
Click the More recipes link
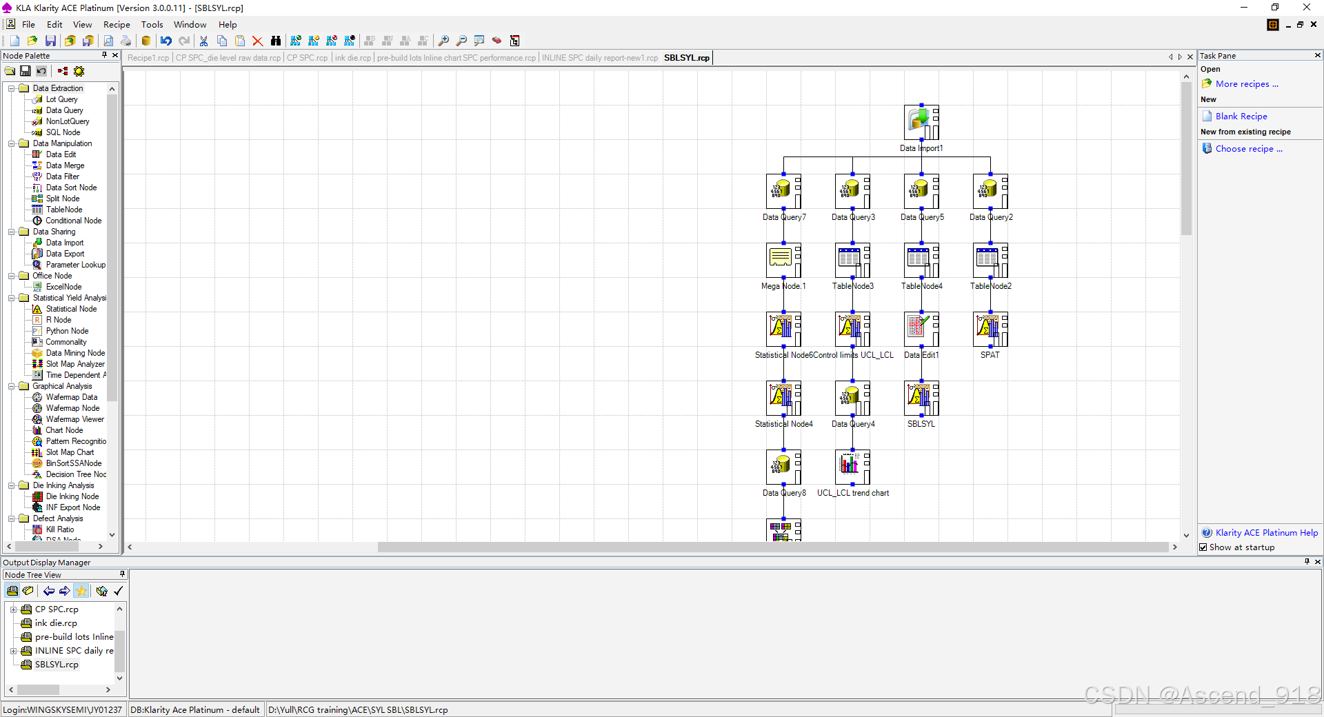point(1247,84)
